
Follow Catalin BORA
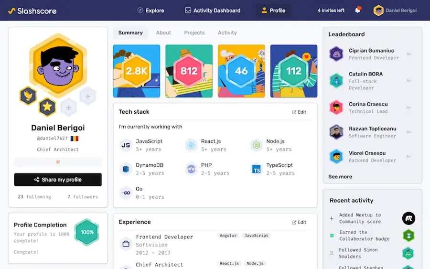[408, 81]
